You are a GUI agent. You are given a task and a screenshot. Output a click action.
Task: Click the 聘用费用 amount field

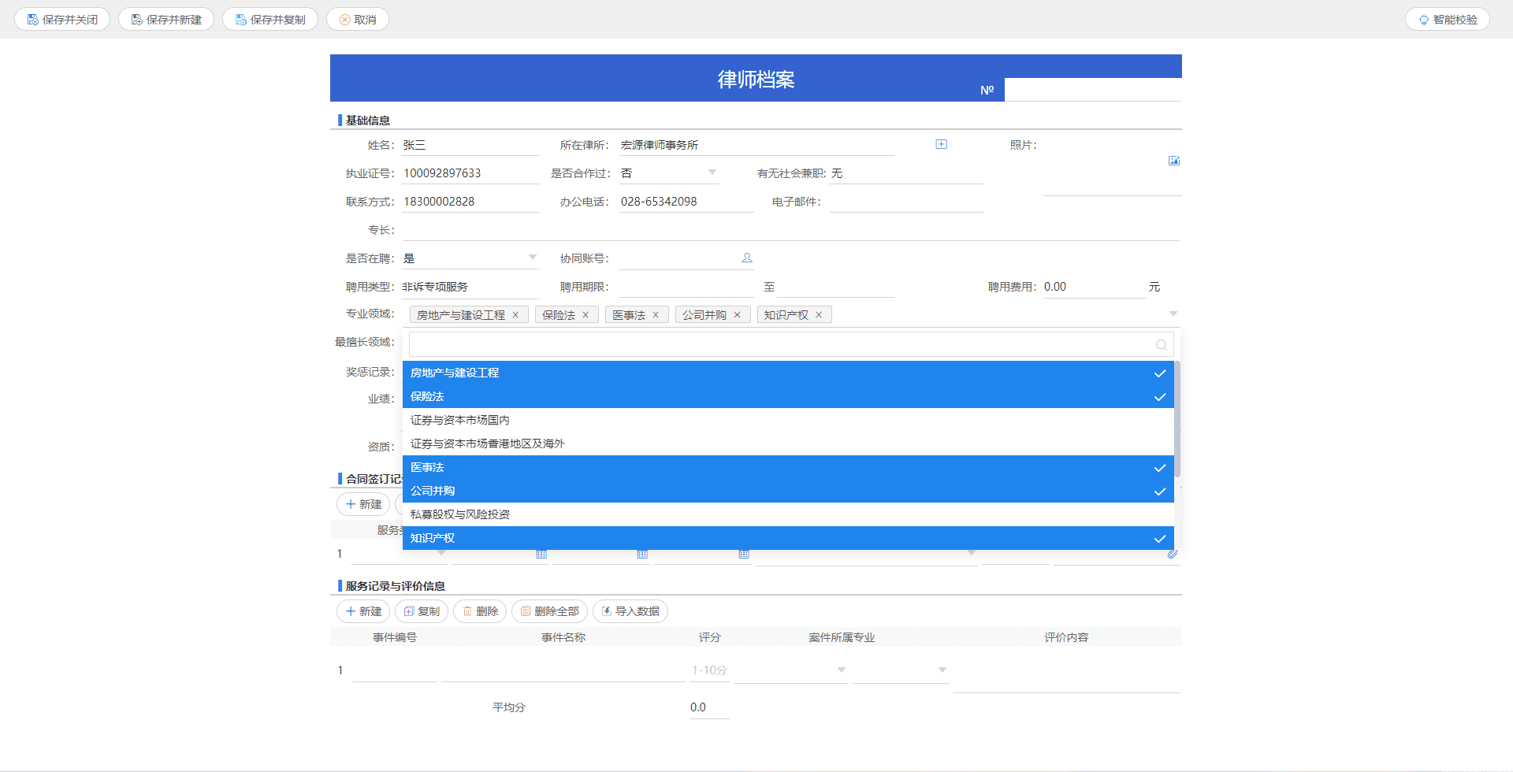(1095, 287)
